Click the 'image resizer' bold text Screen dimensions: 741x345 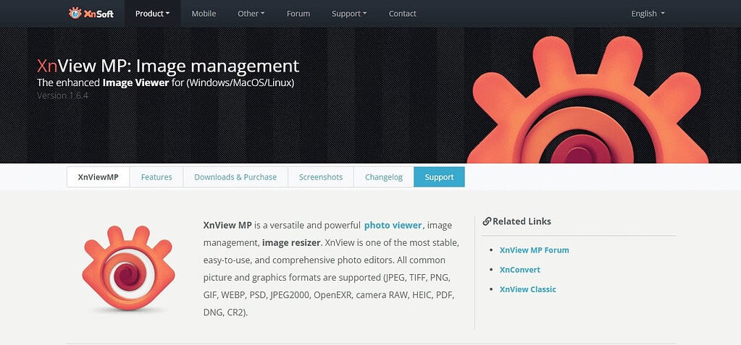[x=292, y=242]
